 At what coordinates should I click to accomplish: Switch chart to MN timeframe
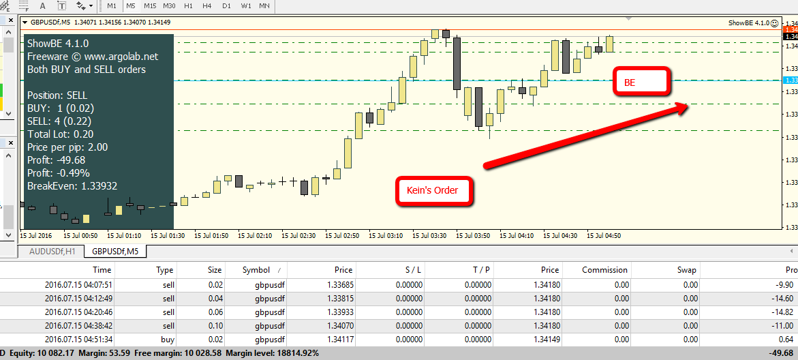click(264, 6)
